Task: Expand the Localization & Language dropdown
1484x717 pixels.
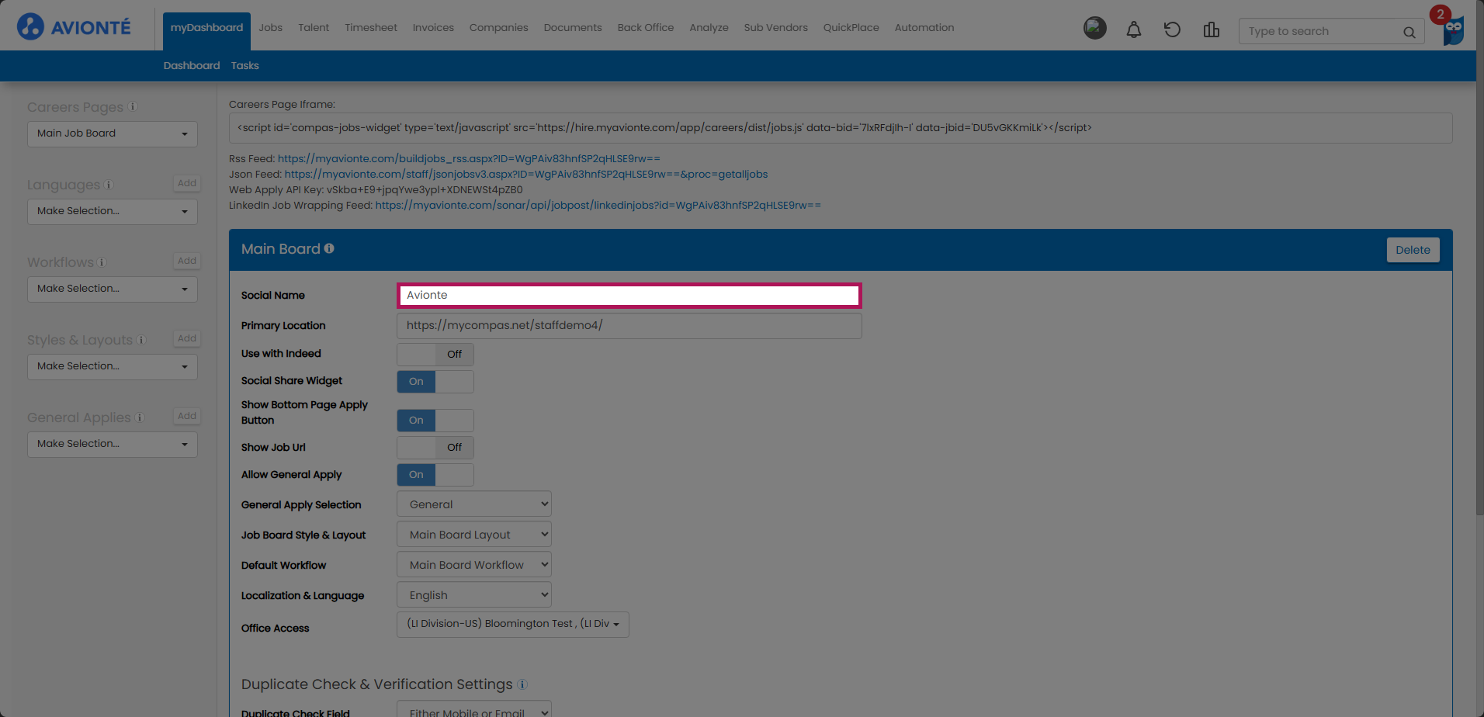Action: pos(474,595)
